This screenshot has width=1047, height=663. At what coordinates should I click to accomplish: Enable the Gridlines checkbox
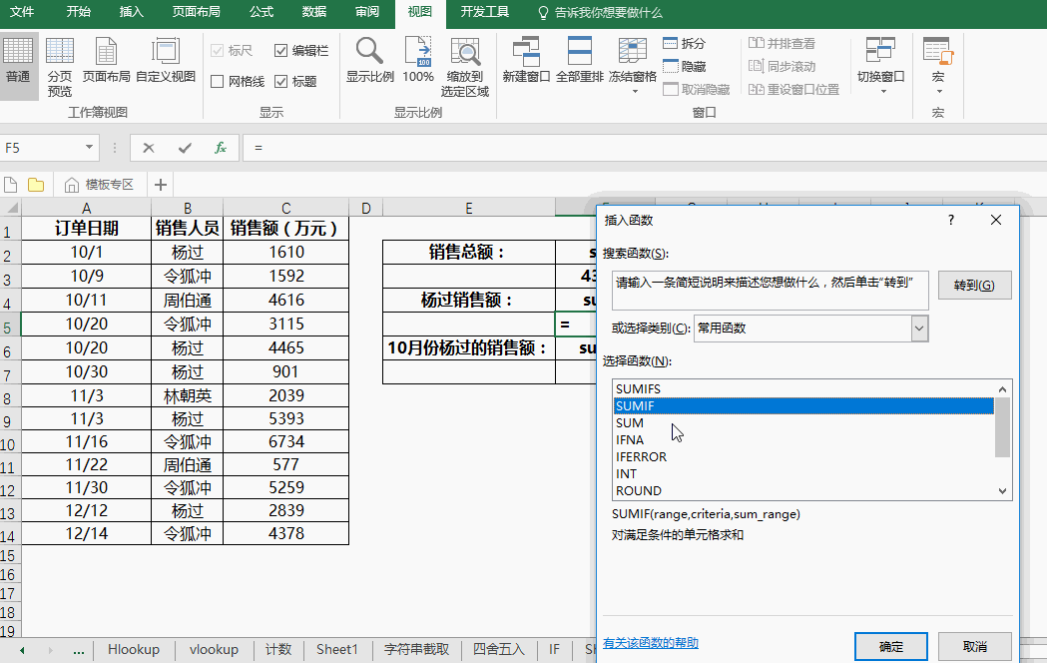[218, 82]
